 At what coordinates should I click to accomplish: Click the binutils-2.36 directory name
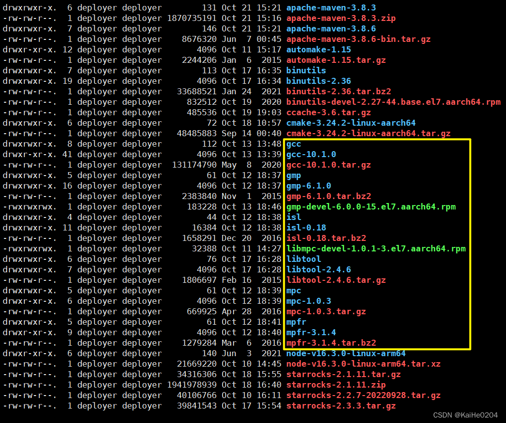pos(319,81)
